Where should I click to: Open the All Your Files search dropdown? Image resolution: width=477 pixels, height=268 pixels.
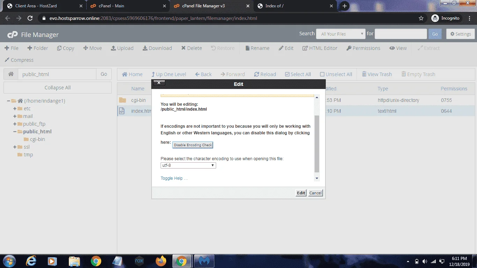pos(341,34)
